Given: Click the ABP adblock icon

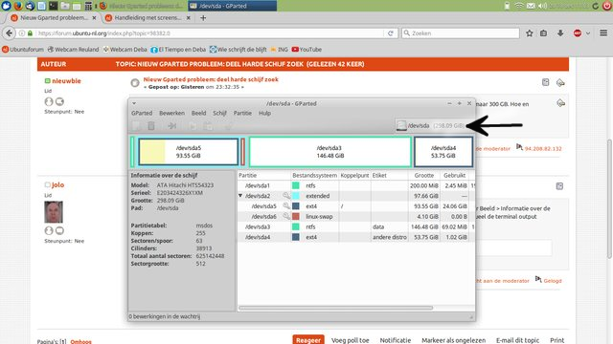Looking at the screenshot, I should pyautogui.click(x=578, y=33).
